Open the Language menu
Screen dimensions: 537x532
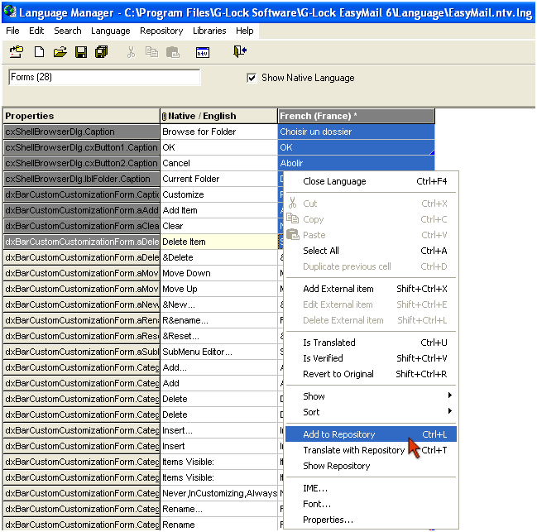tap(110, 31)
